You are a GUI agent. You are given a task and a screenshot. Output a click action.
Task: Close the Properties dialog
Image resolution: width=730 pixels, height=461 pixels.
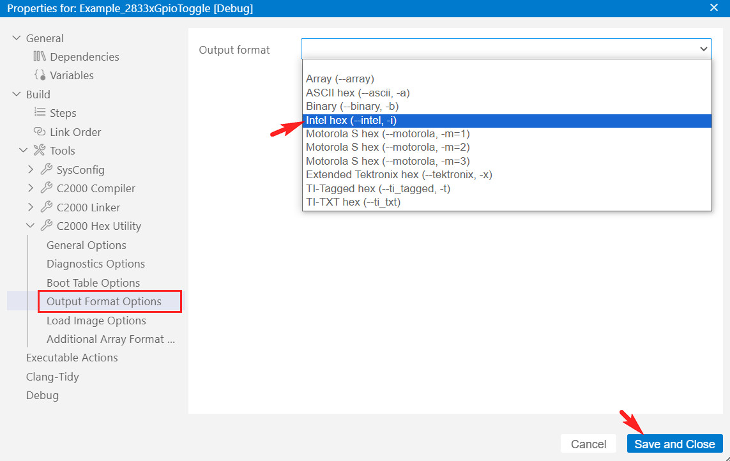pyautogui.click(x=713, y=8)
